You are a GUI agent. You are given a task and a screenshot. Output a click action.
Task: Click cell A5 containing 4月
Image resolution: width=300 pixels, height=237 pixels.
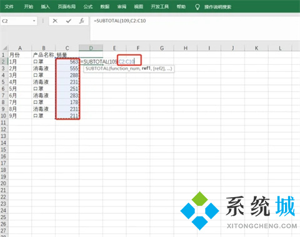click(x=20, y=82)
